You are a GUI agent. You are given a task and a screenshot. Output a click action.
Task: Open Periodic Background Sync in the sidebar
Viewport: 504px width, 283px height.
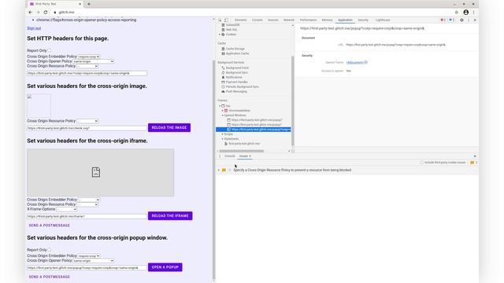tap(242, 86)
